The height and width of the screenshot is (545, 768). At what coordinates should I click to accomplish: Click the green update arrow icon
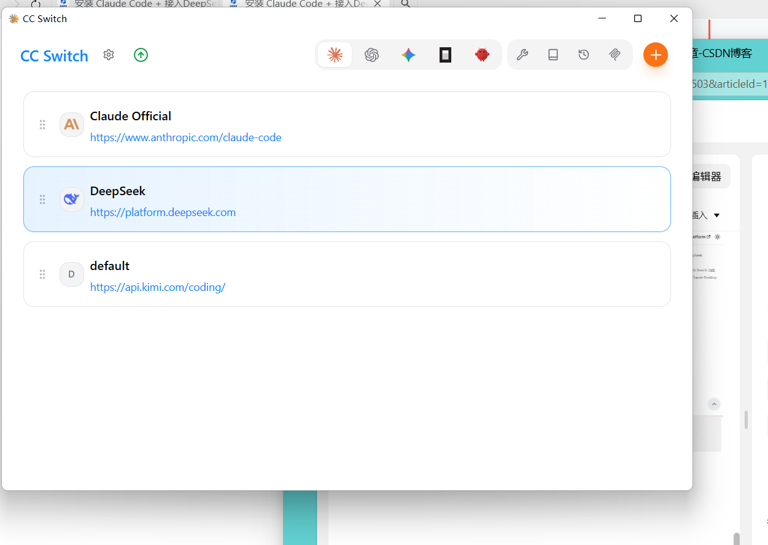[141, 55]
